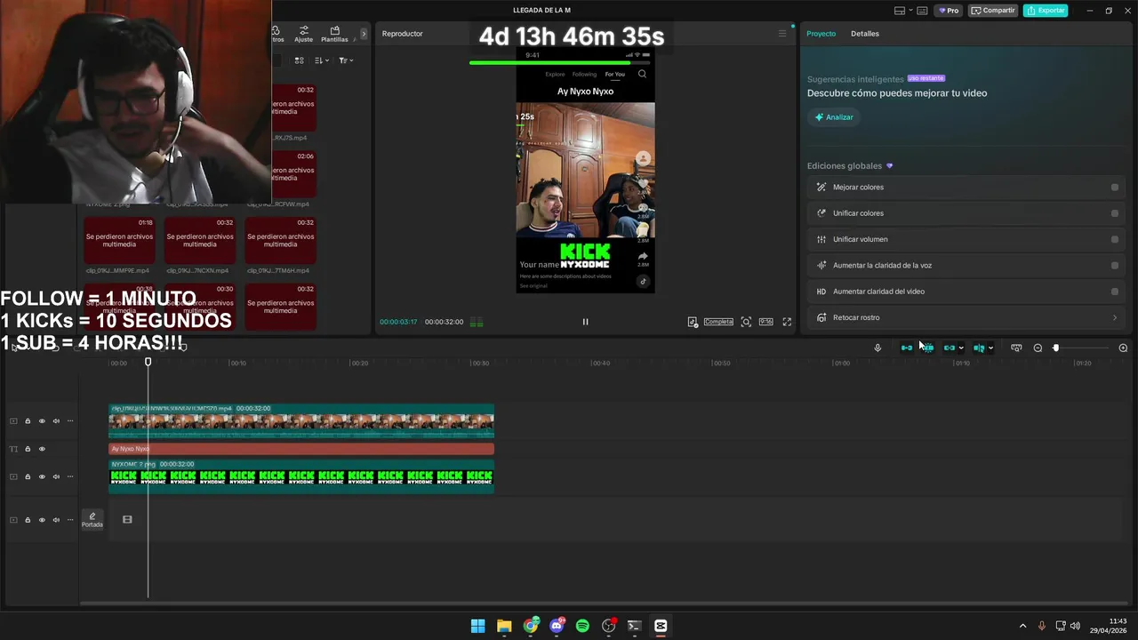This screenshot has height=640, width=1138.
Task: Open the filter dropdown in media panel
Action: 346,60
